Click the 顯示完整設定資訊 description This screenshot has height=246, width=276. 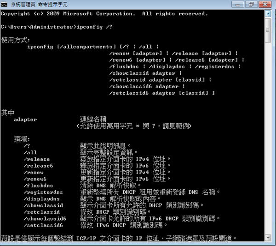(109, 152)
